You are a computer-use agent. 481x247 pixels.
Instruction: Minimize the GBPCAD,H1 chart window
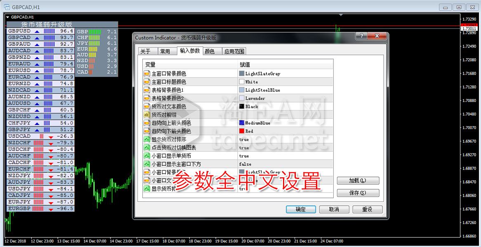point(446,7)
